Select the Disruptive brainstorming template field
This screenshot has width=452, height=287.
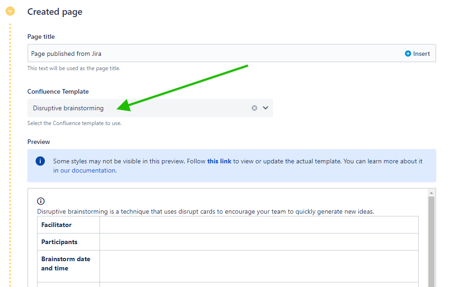68,108
